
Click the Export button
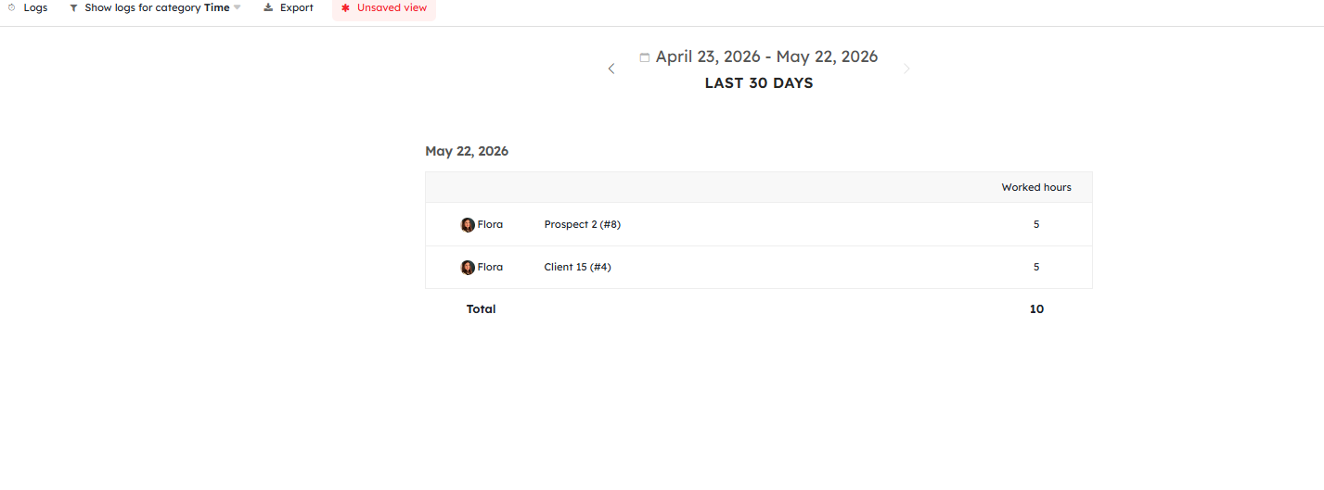pos(289,7)
